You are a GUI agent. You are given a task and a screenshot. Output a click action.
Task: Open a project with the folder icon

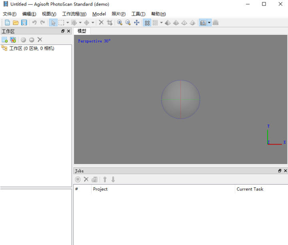16,23
